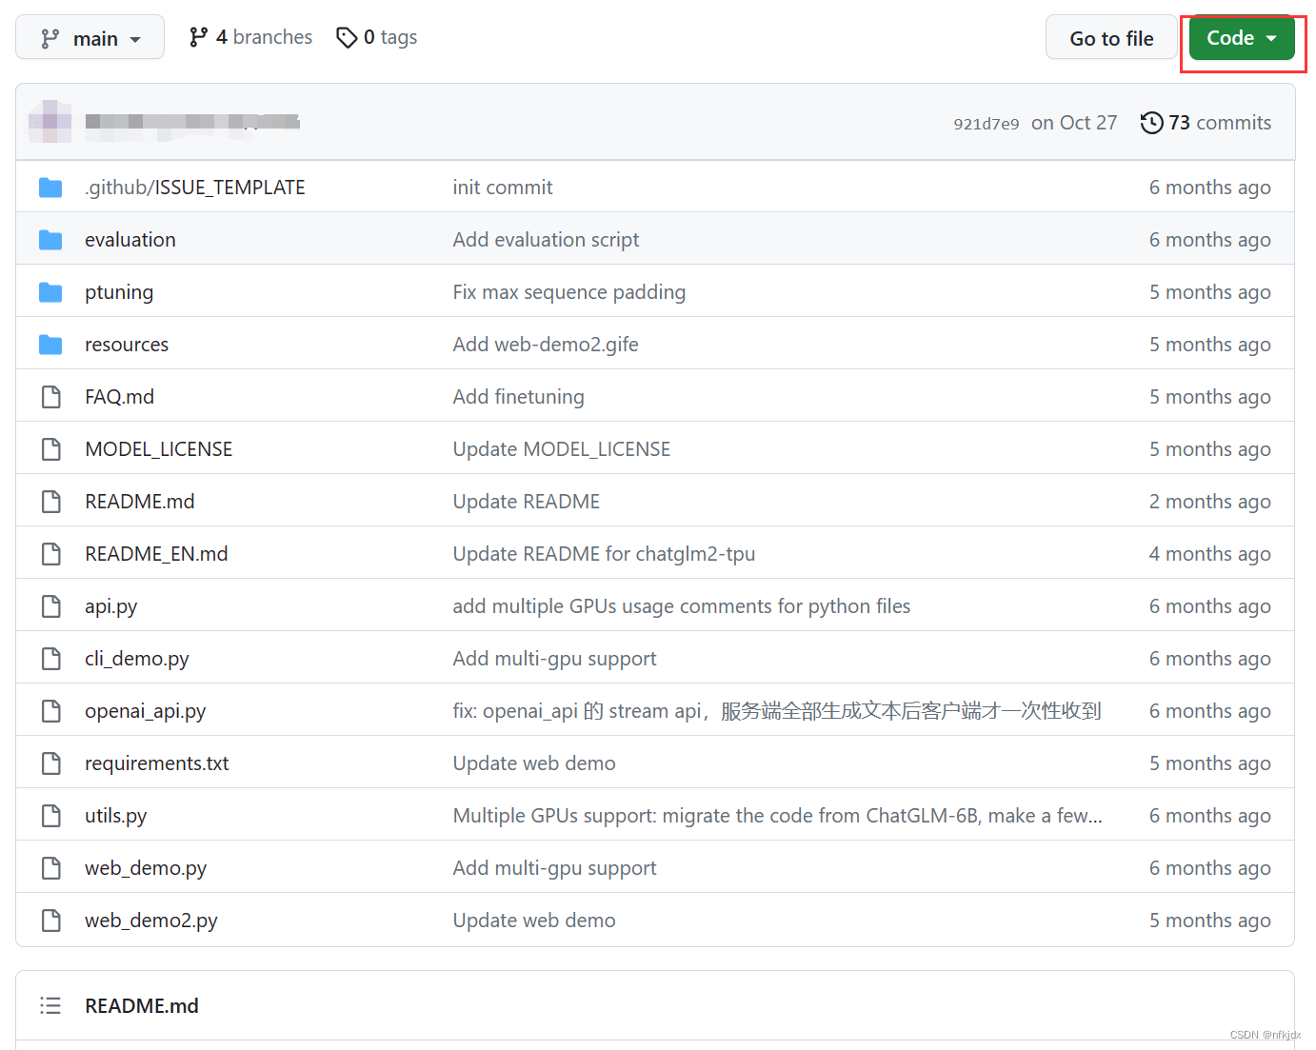Click the committer avatar thumbnail

[50, 122]
